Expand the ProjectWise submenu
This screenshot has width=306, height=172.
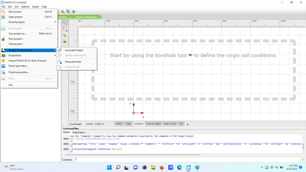tap(55, 55)
